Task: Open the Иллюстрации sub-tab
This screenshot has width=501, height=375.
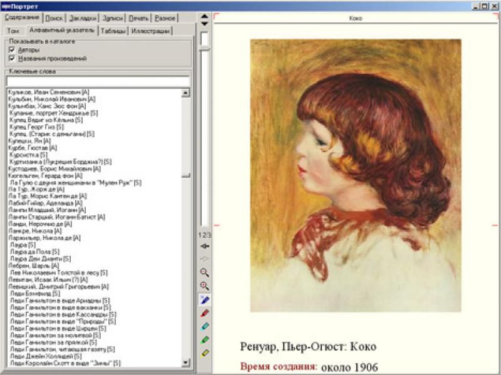Action: point(150,31)
